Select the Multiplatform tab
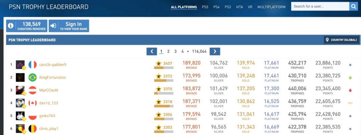The height and width of the screenshot is (135, 361). tap(271, 7)
